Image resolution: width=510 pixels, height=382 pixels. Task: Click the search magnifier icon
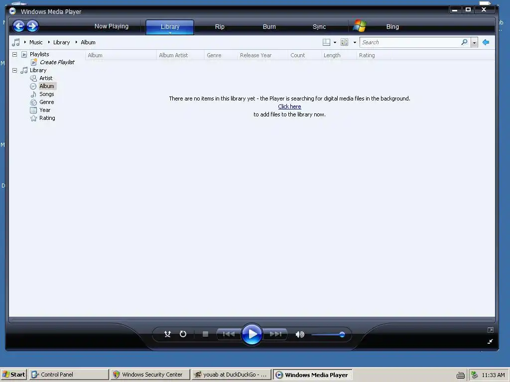pyautogui.click(x=465, y=42)
